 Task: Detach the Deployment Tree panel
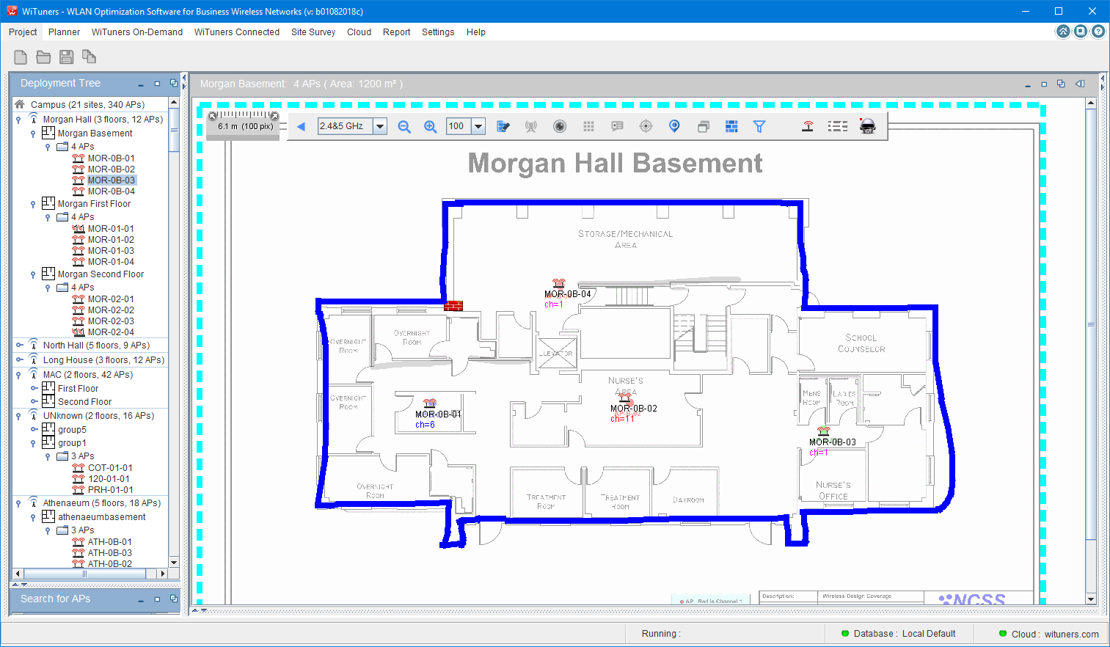click(x=173, y=84)
